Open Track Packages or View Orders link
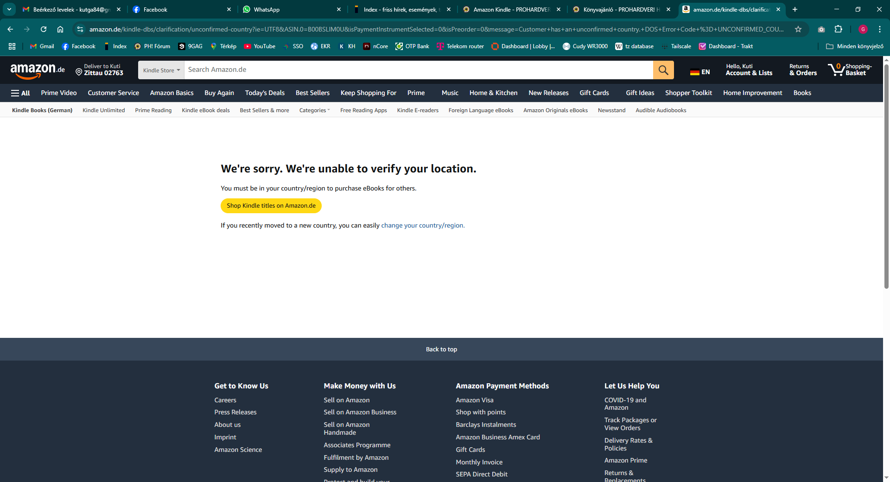890x482 pixels. pyautogui.click(x=630, y=424)
